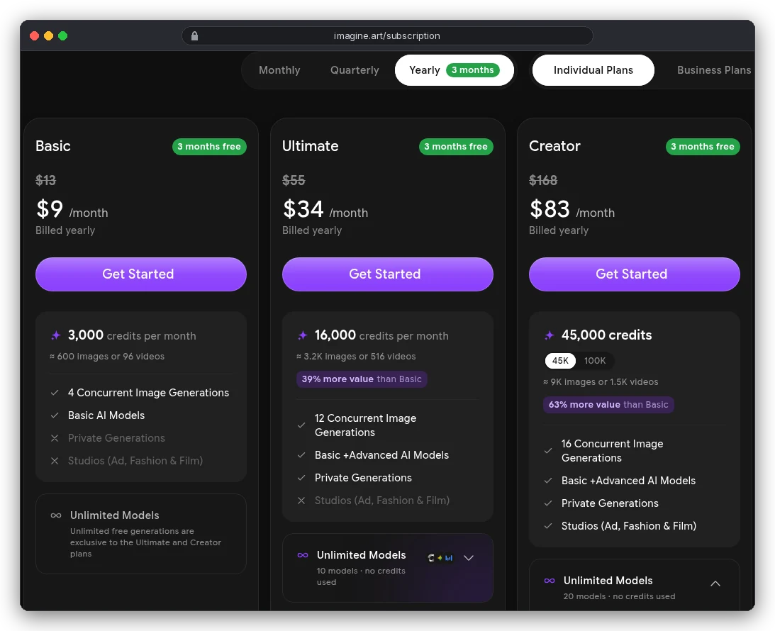The height and width of the screenshot is (631, 775).
Task: Click the infinity icon in Creator Unlimited Models
Action: tap(549, 581)
